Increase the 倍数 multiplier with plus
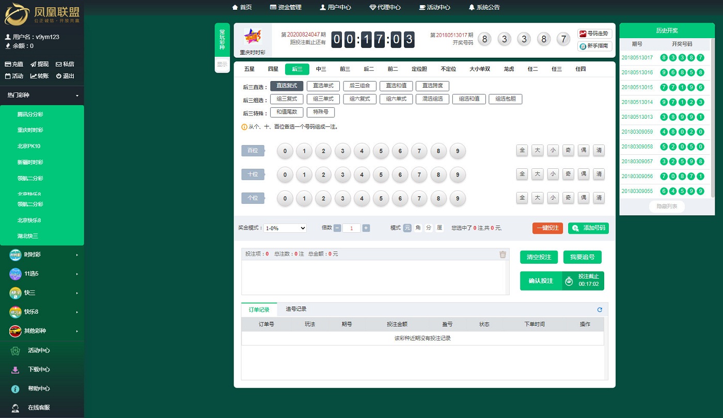Screen dimensions: 723x418 tap(366, 228)
